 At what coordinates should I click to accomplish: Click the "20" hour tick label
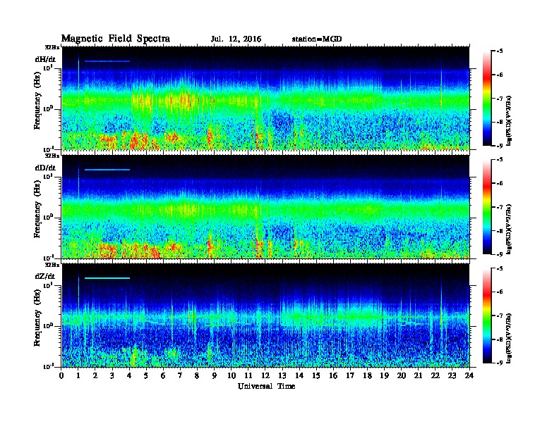tap(402, 376)
